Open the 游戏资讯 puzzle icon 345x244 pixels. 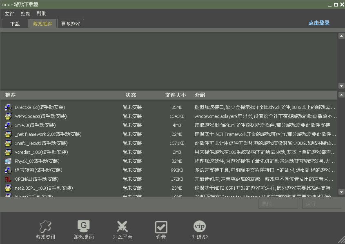pyautogui.click(x=45, y=226)
